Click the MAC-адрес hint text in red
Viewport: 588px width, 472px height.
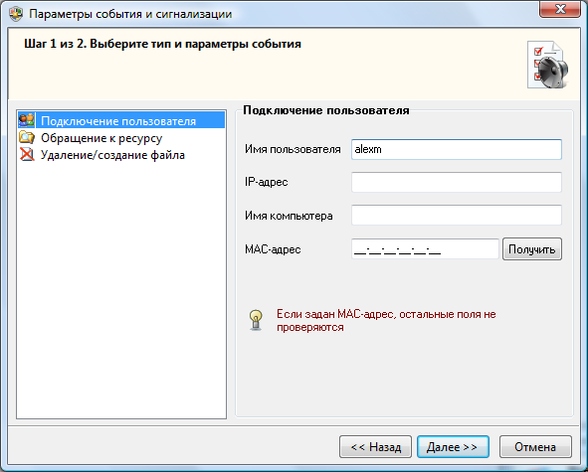click(x=386, y=320)
